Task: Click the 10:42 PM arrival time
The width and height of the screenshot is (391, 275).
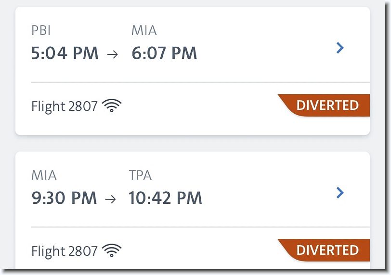Action: (165, 198)
